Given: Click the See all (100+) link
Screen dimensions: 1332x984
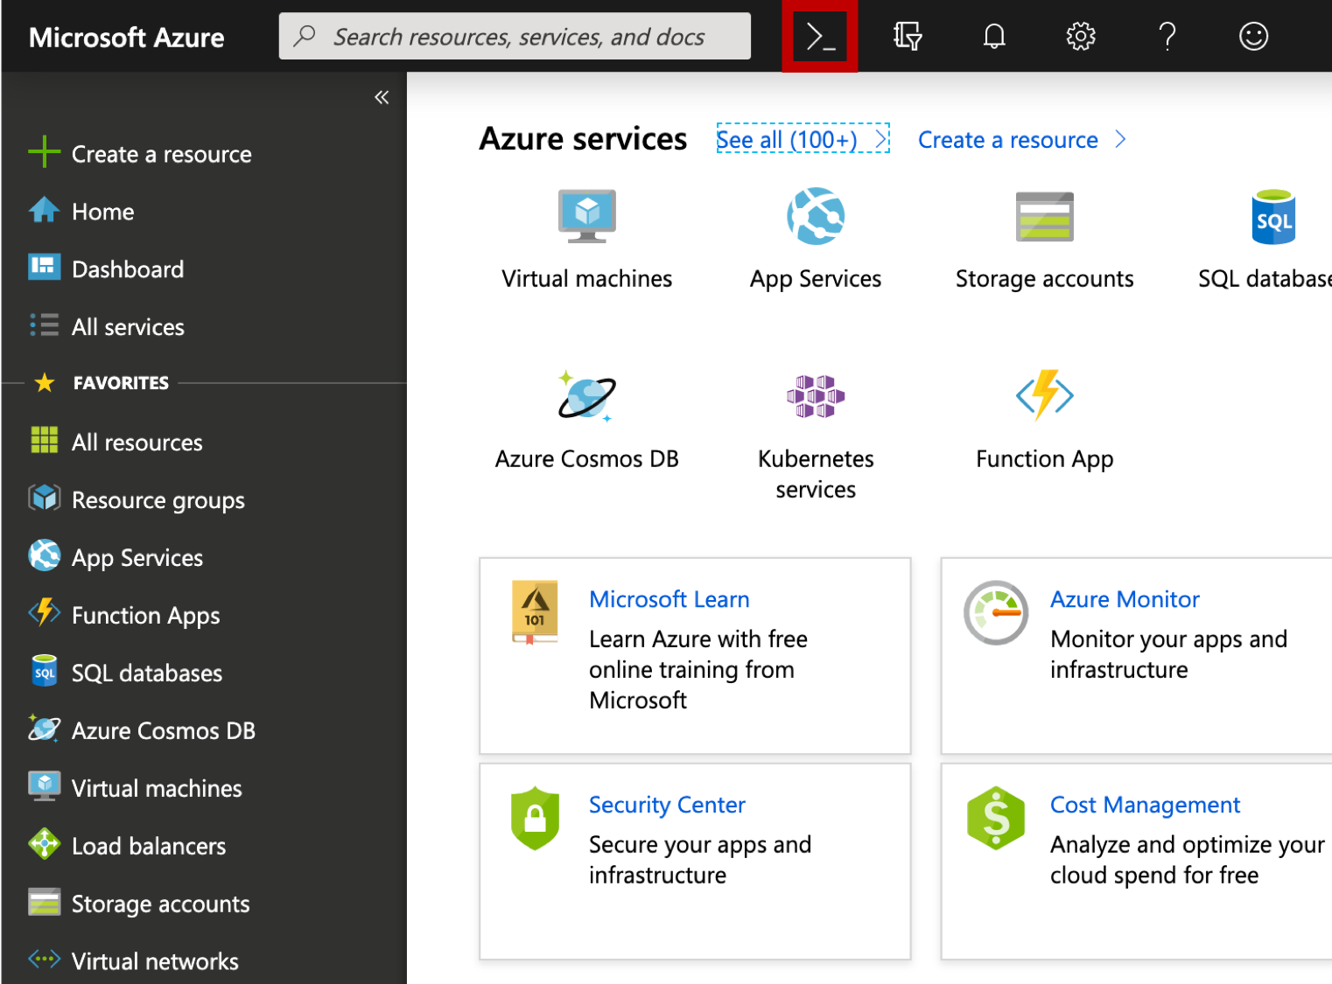Looking at the screenshot, I should pyautogui.click(x=803, y=139).
